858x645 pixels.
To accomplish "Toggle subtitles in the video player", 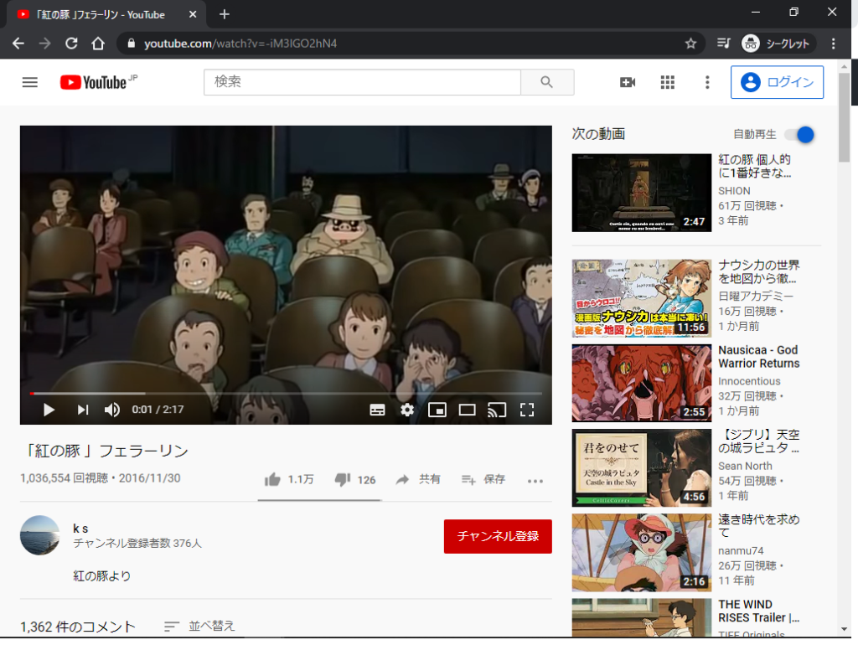I will click(x=378, y=410).
